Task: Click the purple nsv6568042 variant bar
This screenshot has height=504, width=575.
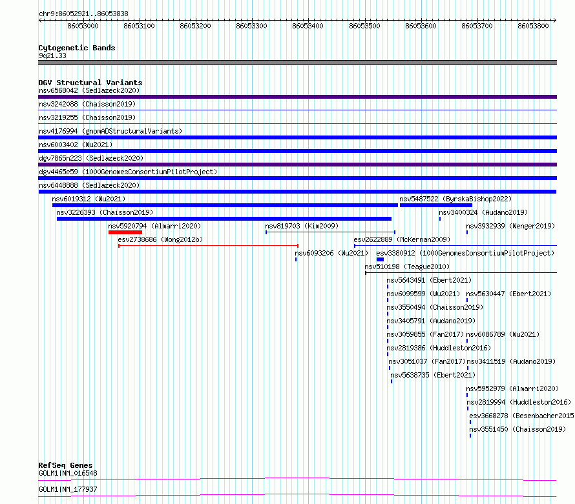Action: tap(297, 97)
